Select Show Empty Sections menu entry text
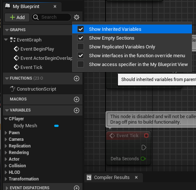 point(112,38)
